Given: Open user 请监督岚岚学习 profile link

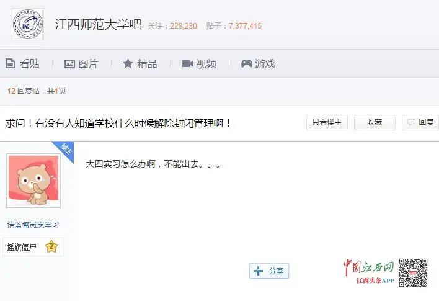Looking at the screenshot, I should coord(33,225).
